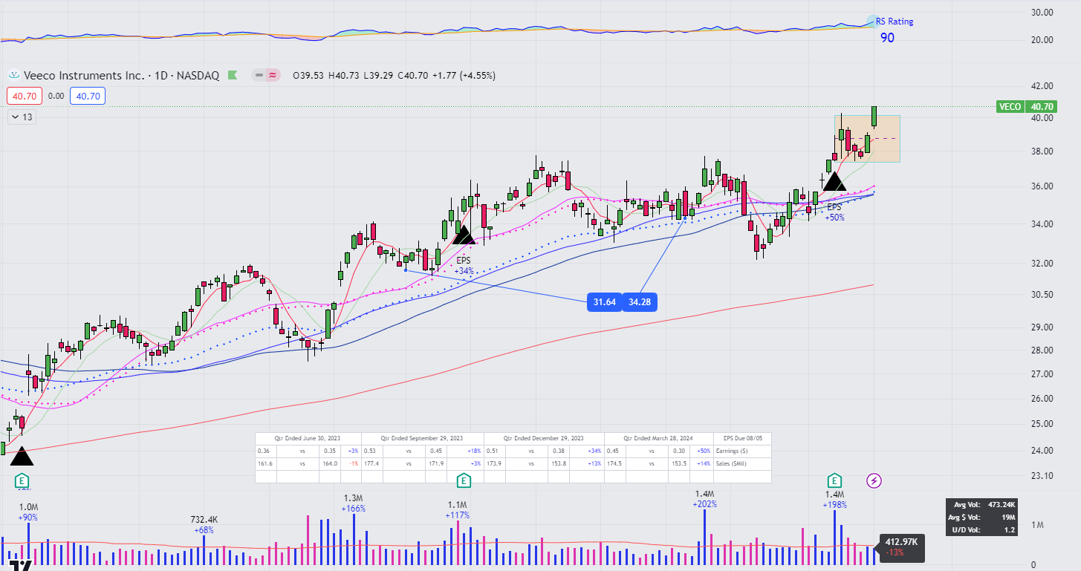This screenshot has width=1081, height=571.
Task: Click the 1.0M +90% volume label
Action: pyautogui.click(x=28, y=512)
